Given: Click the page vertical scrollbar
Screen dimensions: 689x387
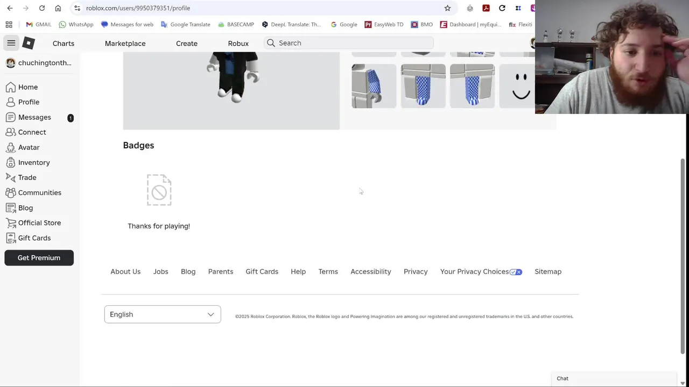Looking at the screenshot, I should pos(683,256).
